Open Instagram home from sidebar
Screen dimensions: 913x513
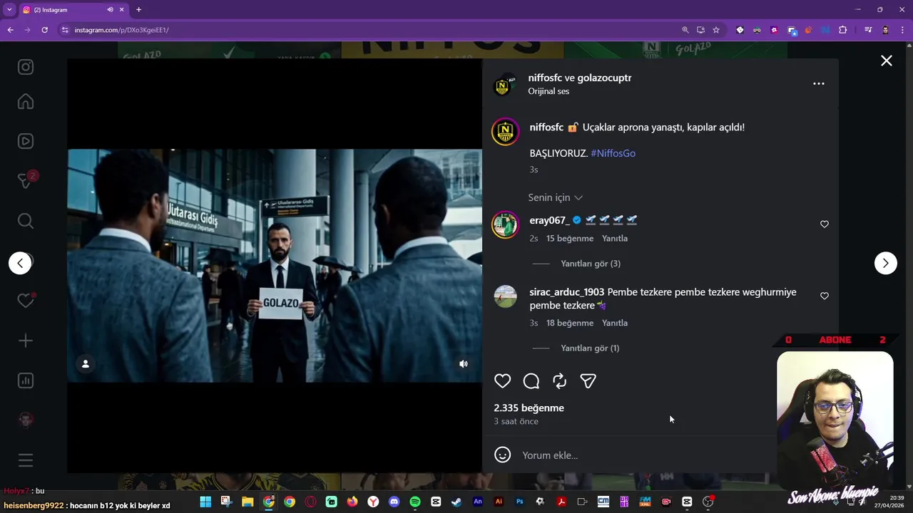[26, 102]
